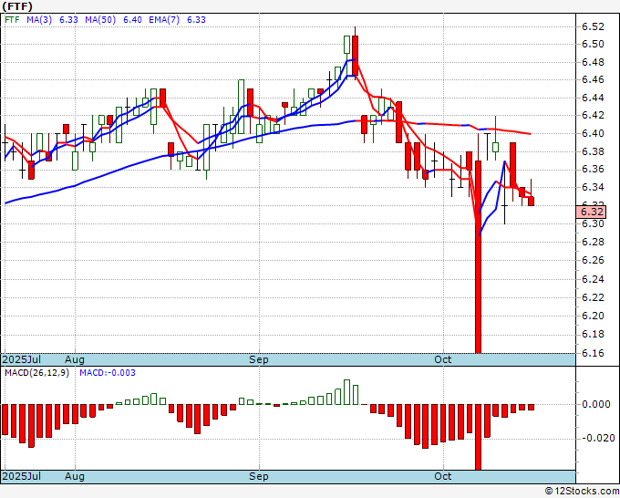Screen dimensions: 620x498
Task: Click the tallest green MACD histogram bar
Action: pos(346,392)
